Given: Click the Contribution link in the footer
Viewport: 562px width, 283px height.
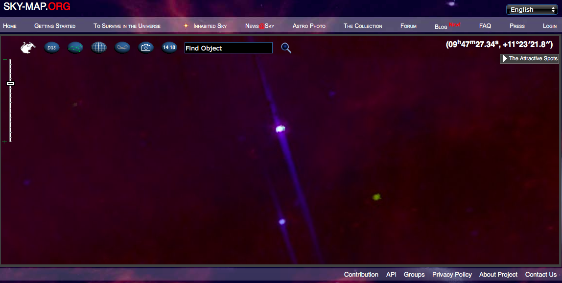Looking at the screenshot, I should click(361, 275).
